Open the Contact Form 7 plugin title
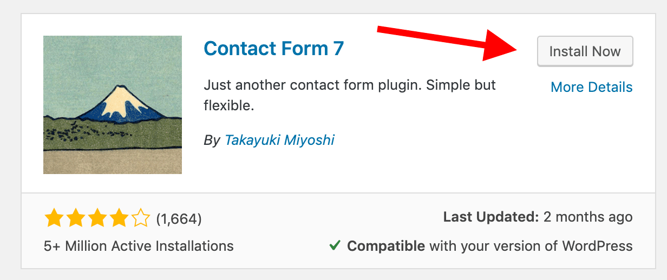Viewport: 667px width, 280px height. coord(273,49)
